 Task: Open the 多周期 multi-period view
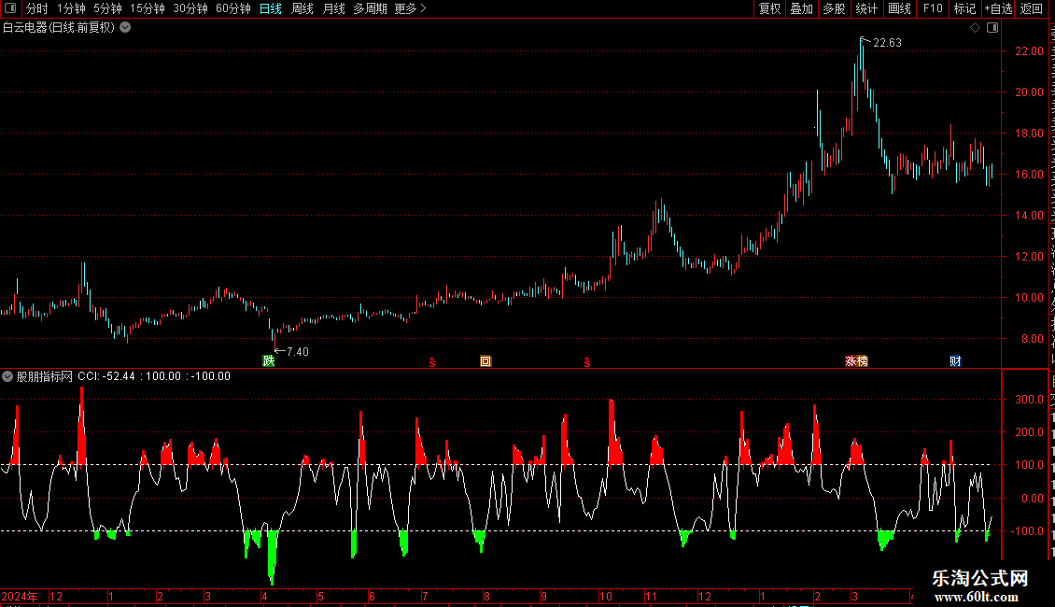click(370, 8)
